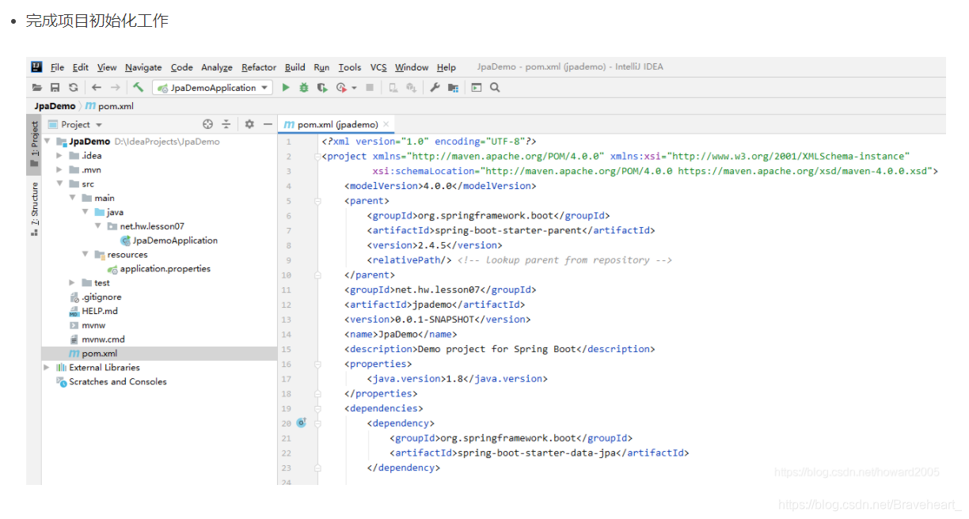Click the Run Anything toolbar icon
The width and height of the screenshot is (969, 519).
pyautogui.click(x=477, y=88)
